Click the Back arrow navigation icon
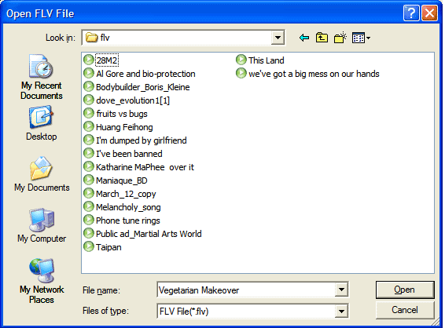 point(304,38)
